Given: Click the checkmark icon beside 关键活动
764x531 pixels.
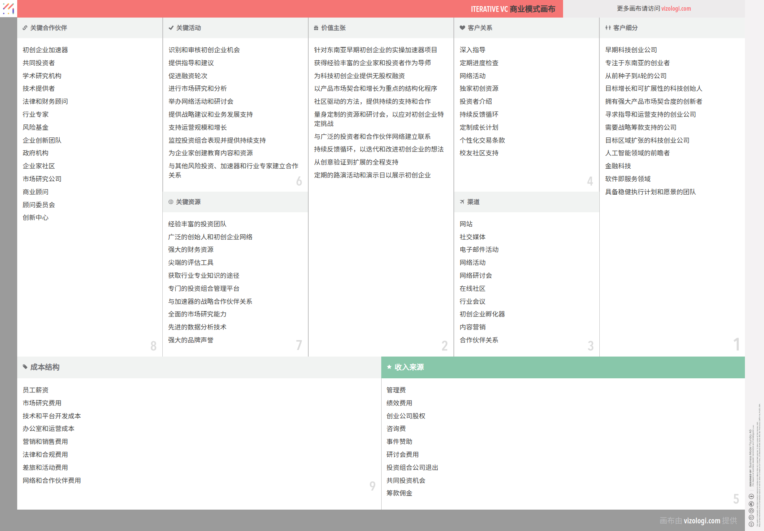Looking at the screenshot, I should (171, 28).
